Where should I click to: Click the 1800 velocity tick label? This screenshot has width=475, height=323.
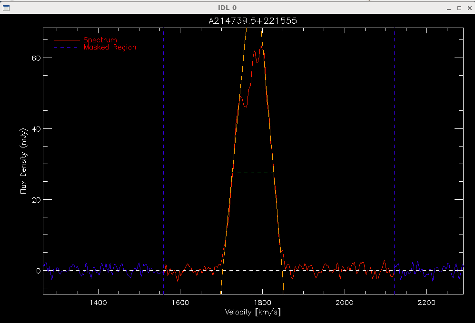pyautogui.click(x=262, y=303)
